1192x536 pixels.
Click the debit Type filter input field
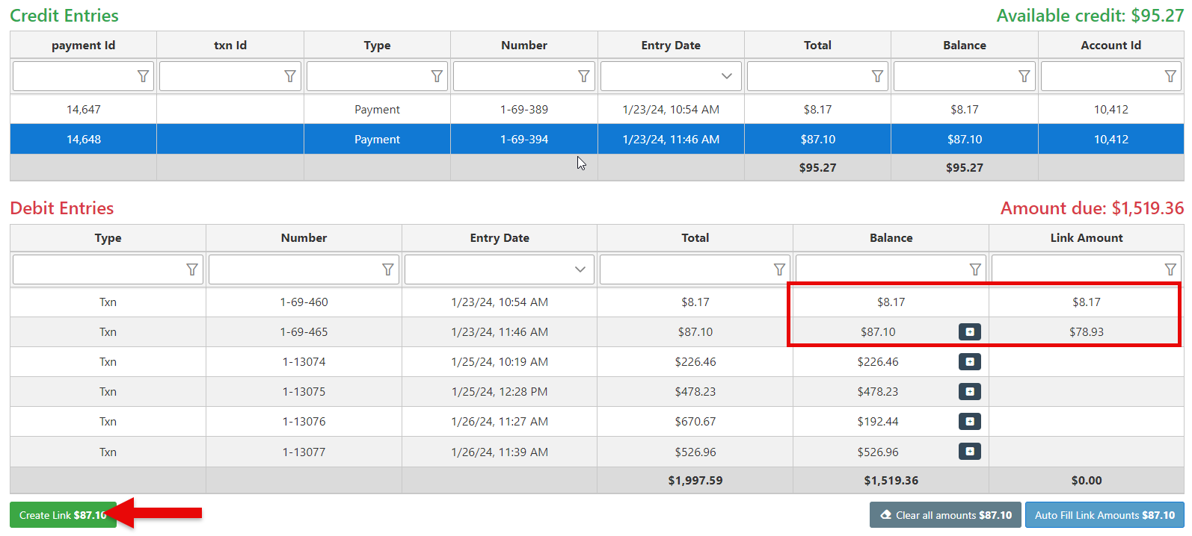[97, 269]
